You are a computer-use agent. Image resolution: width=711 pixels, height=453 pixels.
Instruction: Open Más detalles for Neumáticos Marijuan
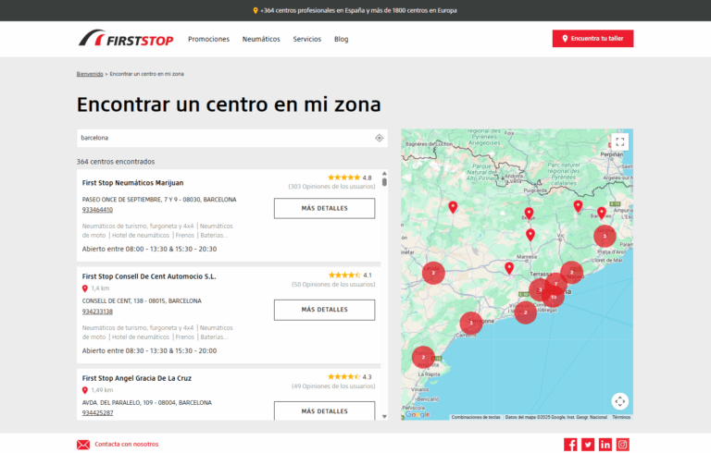[x=324, y=208]
